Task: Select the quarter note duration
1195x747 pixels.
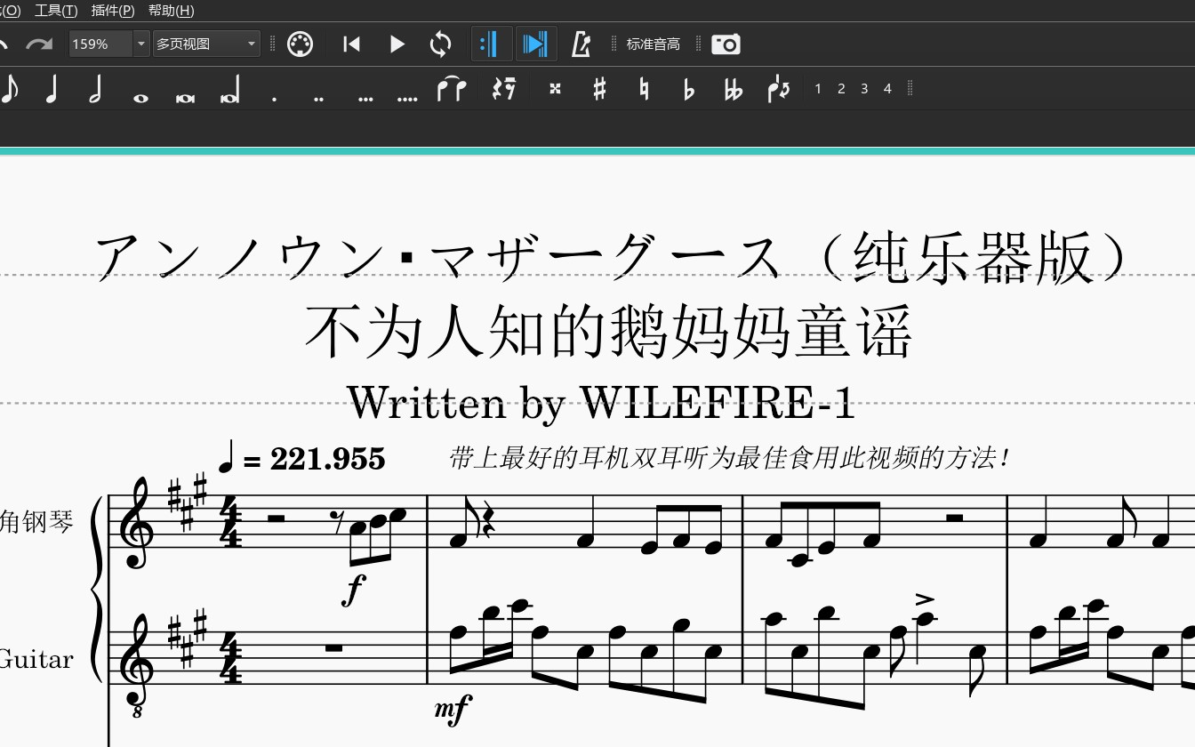Action: [51, 89]
